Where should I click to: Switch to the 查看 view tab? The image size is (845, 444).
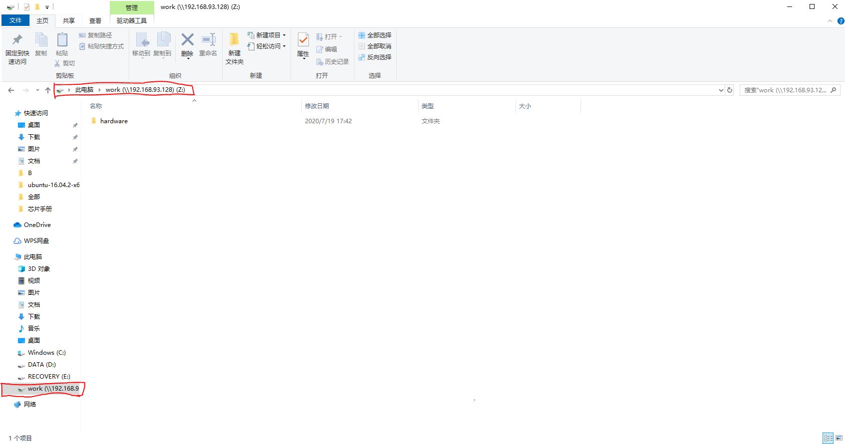point(95,20)
